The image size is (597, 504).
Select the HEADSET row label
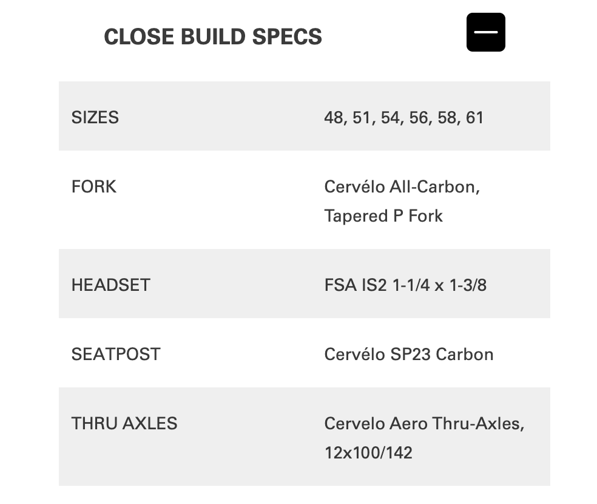(x=110, y=285)
